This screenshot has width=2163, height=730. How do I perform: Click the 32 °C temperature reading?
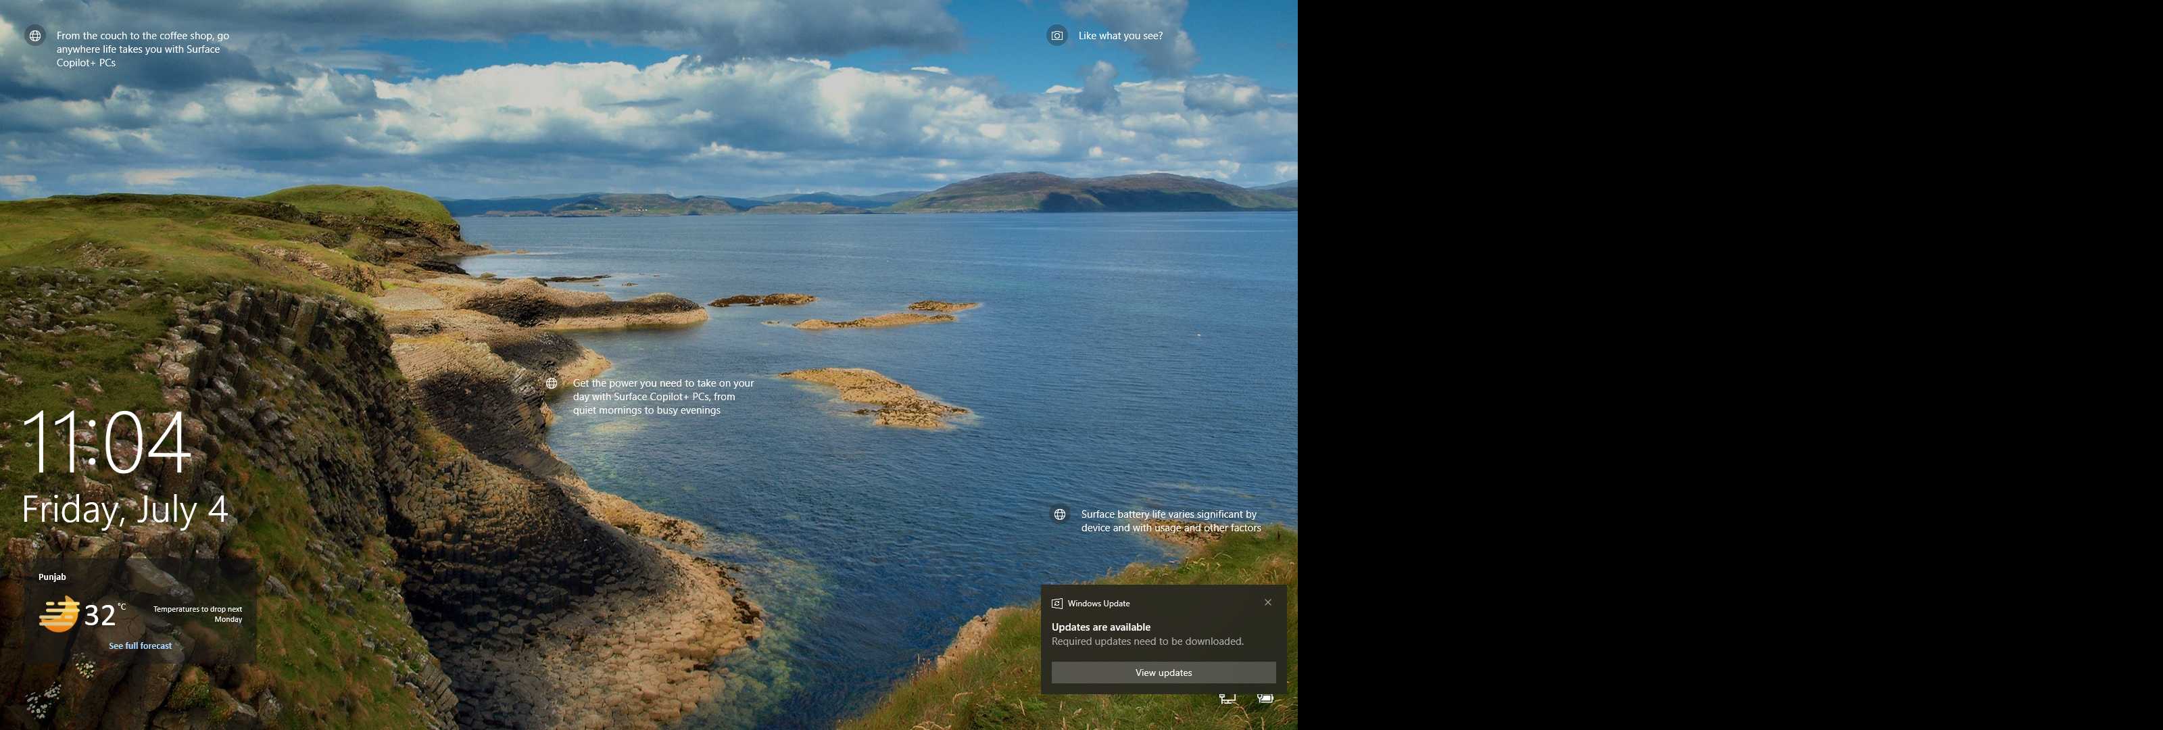tap(105, 615)
